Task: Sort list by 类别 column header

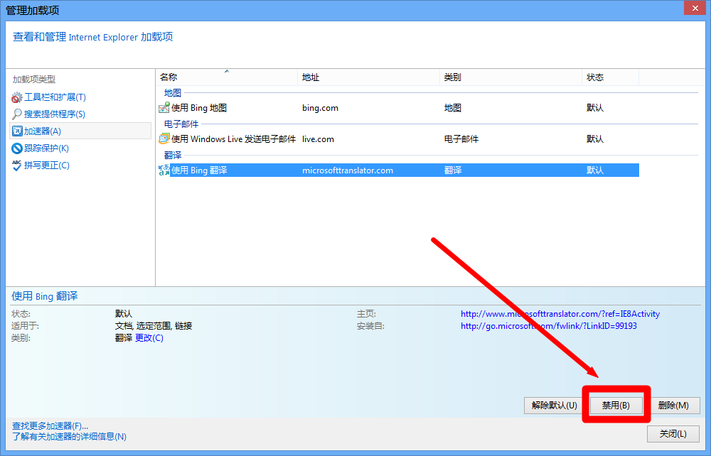Action: pyautogui.click(x=511, y=77)
